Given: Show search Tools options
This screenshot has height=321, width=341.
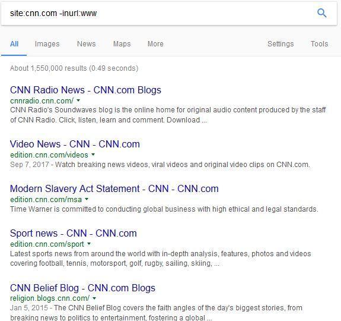Looking at the screenshot, I should coord(319,44).
